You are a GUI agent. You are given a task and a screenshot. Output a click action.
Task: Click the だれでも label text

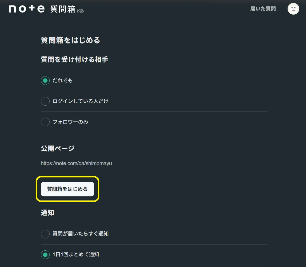(x=63, y=81)
